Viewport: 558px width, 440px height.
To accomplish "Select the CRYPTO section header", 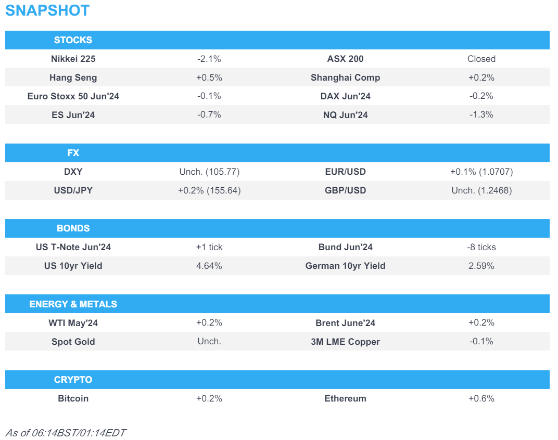I will click(73, 380).
